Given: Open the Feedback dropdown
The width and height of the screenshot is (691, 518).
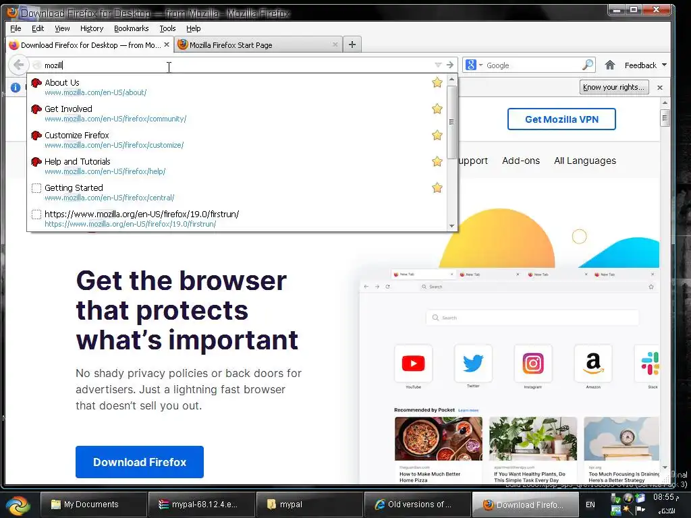Looking at the screenshot, I should 646,65.
